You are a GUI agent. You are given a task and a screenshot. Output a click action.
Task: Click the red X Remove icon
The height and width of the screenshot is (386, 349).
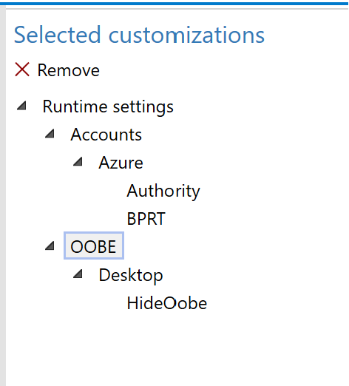(x=22, y=70)
